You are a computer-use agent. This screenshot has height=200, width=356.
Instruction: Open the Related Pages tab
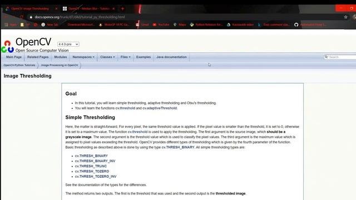coord(38,57)
